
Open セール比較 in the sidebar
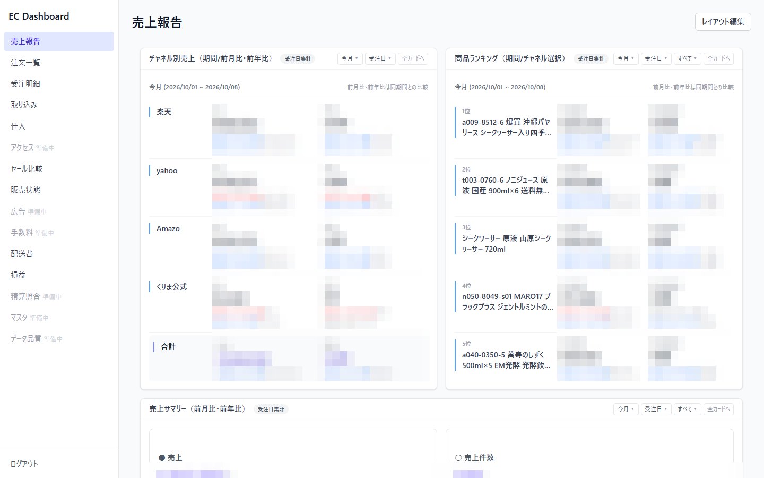(x=59, y=169)
